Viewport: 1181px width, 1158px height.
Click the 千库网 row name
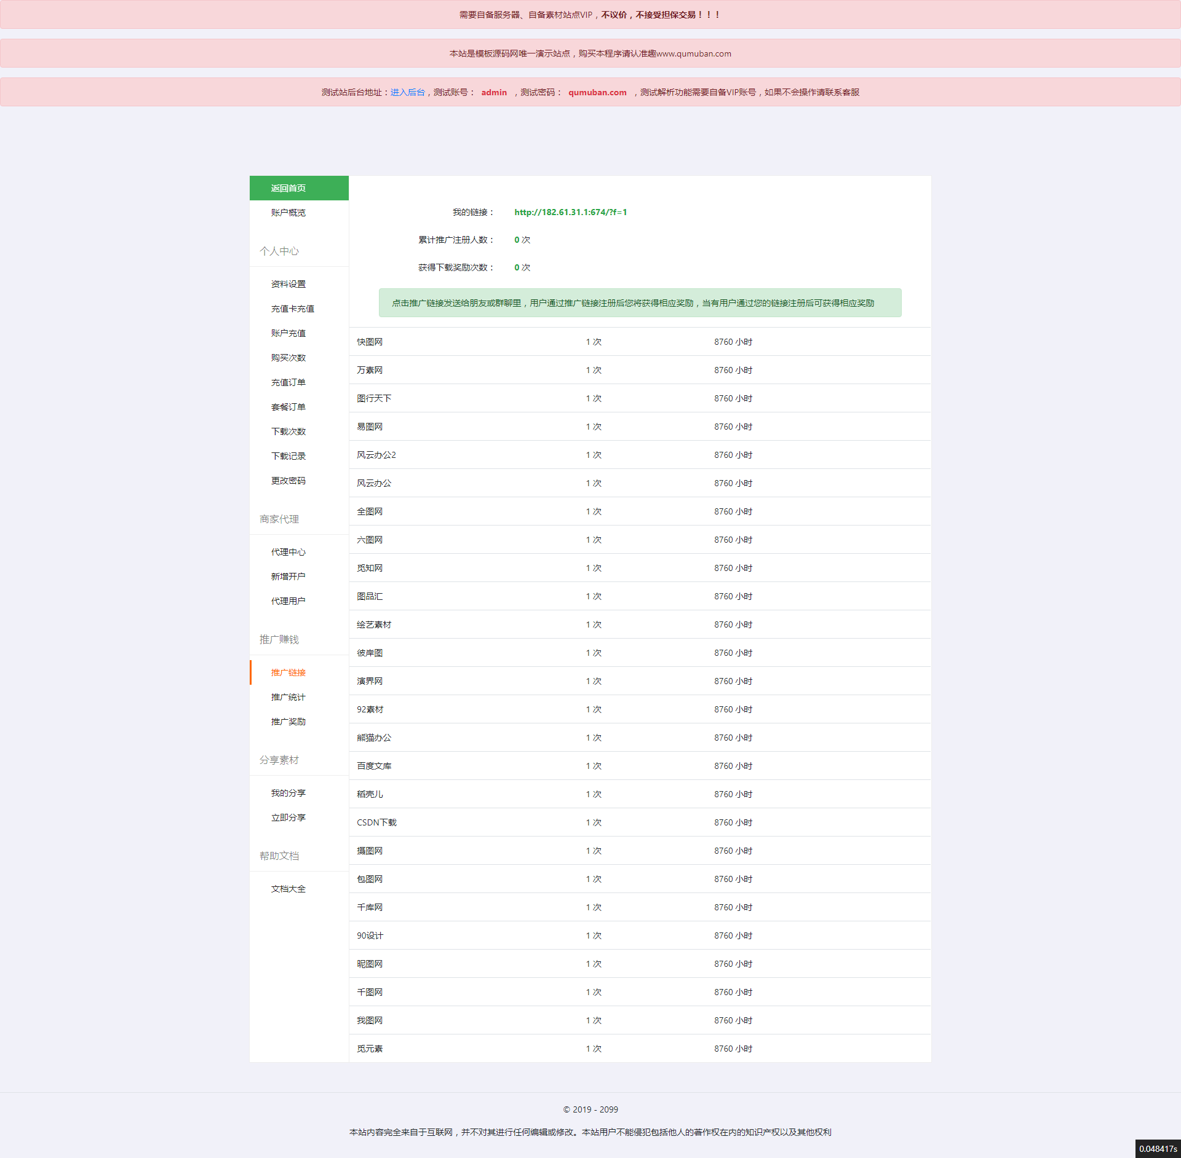(x=370, y=907)
